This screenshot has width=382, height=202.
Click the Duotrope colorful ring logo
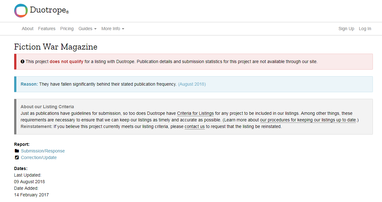click(x=21, y=11)
